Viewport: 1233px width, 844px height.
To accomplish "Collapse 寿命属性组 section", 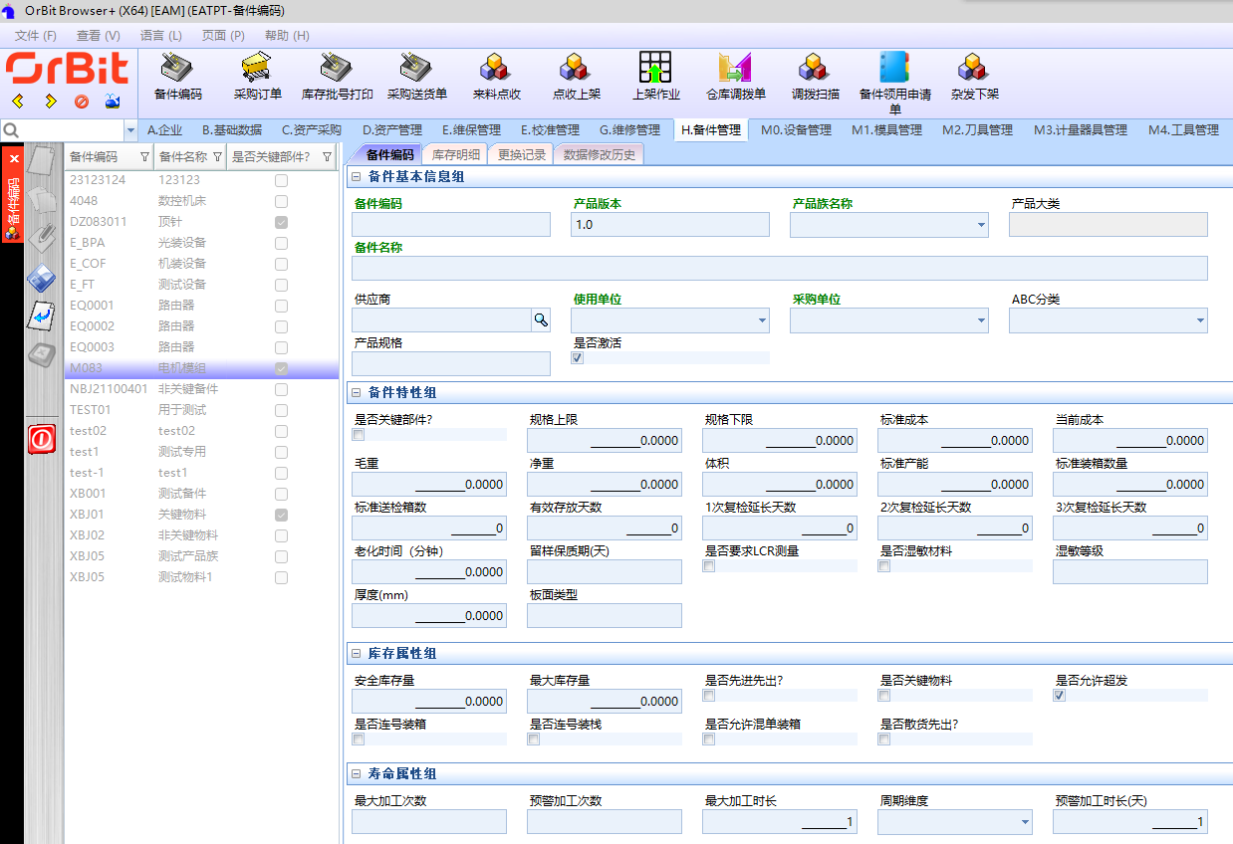I will (357, 774).
